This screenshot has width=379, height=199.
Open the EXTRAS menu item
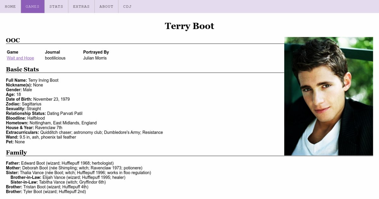tap(81, 6)
